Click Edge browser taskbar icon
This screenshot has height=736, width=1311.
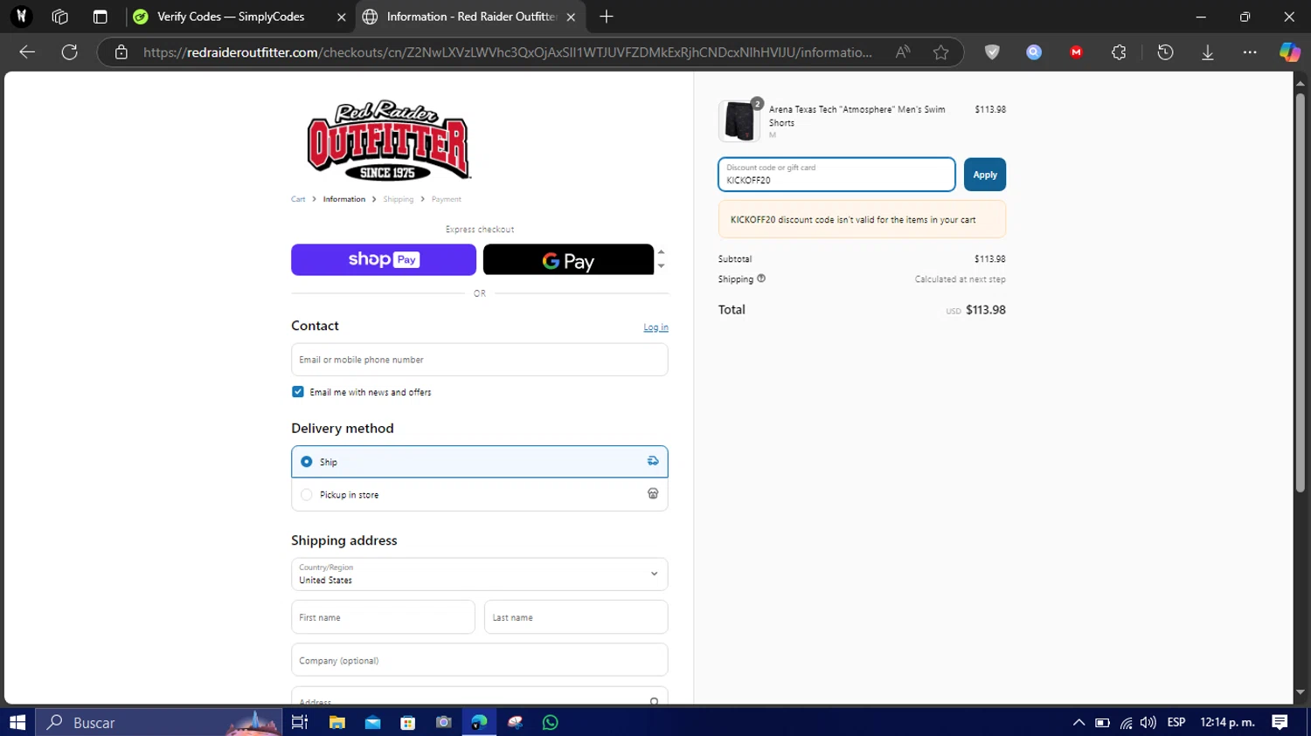pyautogui.click(x=479, y=722)
